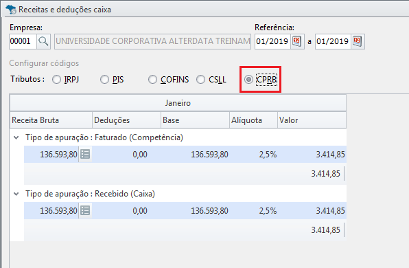Screen dimensions: 409x268
Task: Click the Receita Bruta column header
Action: pos(51,120)
